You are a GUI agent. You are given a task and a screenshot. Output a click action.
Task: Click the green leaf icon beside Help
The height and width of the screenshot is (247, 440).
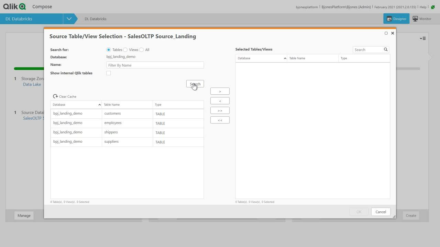point(433,7)
